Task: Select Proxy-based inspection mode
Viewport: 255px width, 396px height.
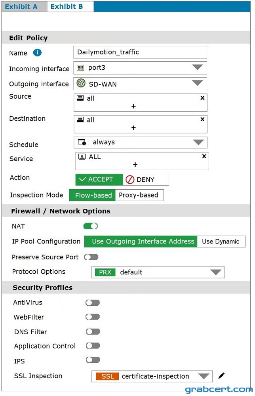Action: [139, 195]
